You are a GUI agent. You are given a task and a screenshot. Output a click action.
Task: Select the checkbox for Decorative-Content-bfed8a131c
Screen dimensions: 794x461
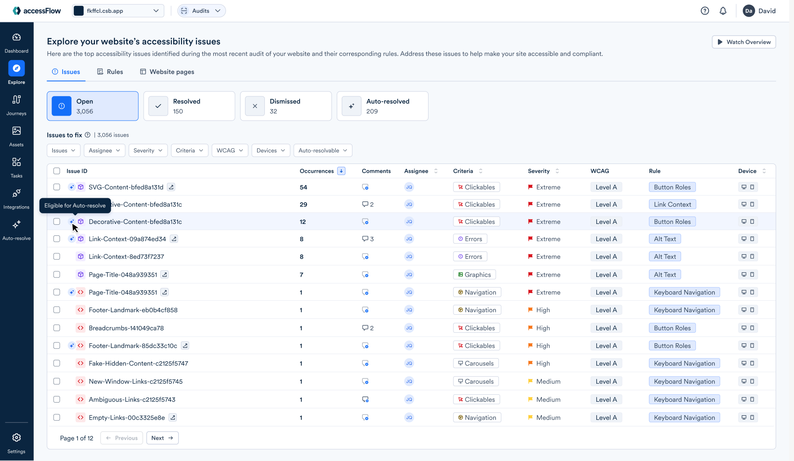tap(56, 222)
